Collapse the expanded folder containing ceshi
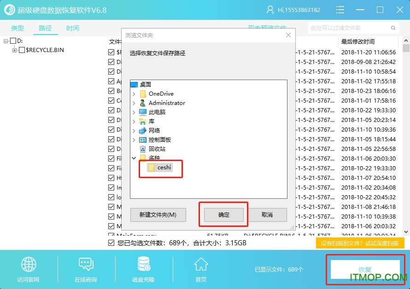 point(134,158)
